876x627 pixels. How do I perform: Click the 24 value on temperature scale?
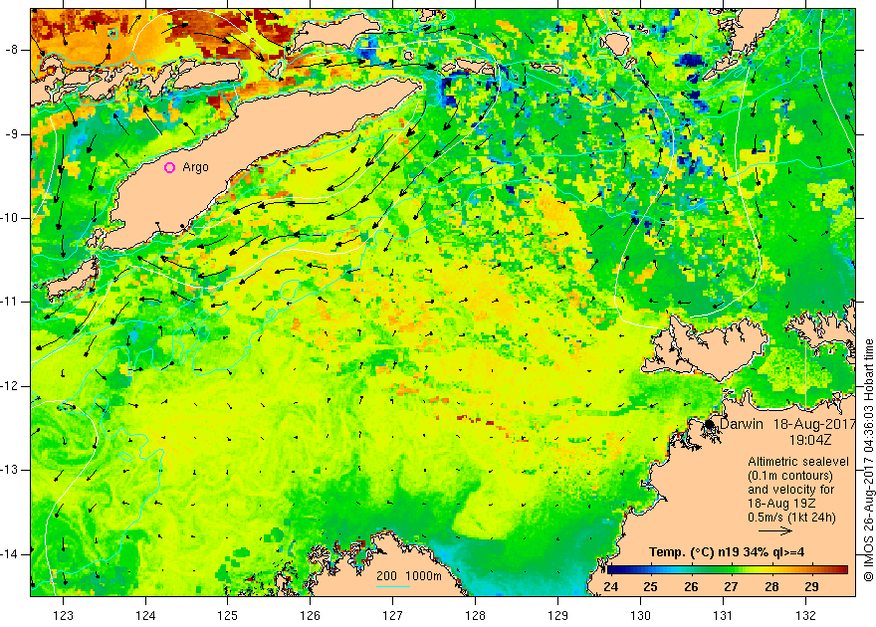pyautogui.click(x=611, y=587)
